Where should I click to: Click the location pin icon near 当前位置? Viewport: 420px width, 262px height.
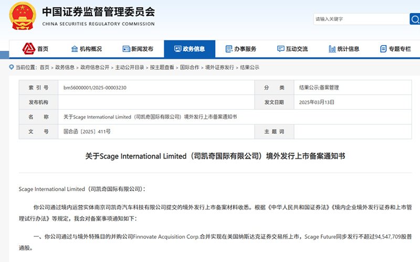(11, 67)
